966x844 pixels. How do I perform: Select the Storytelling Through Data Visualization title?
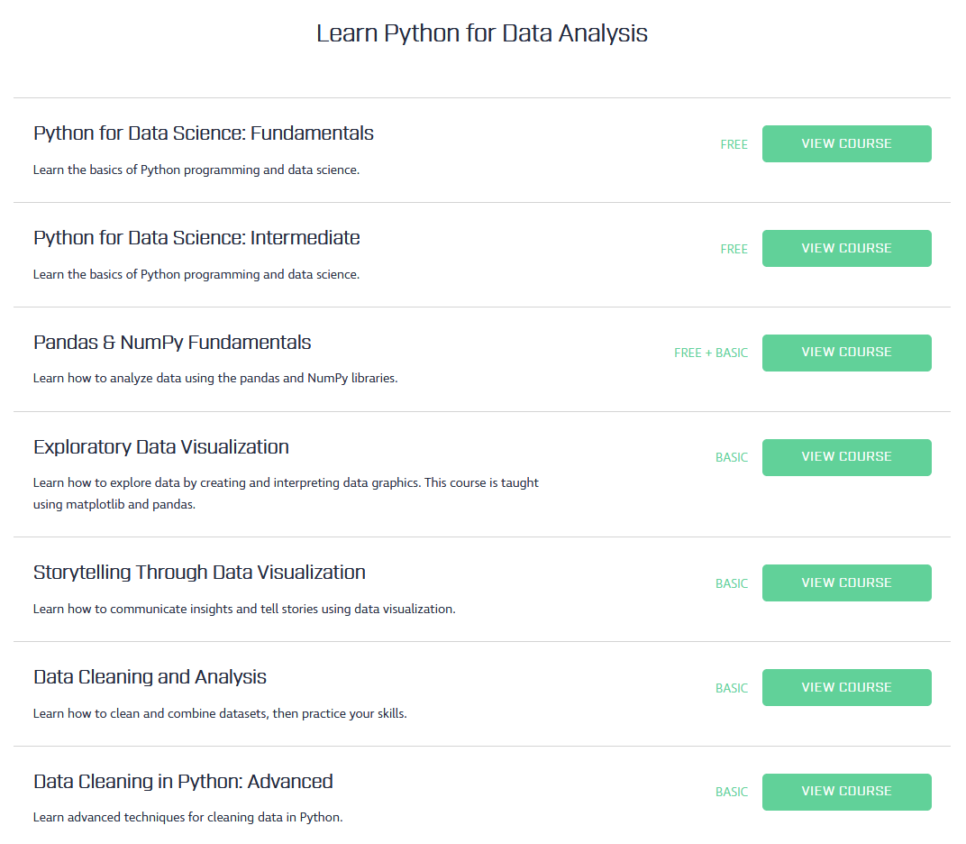tap(199, 573)
